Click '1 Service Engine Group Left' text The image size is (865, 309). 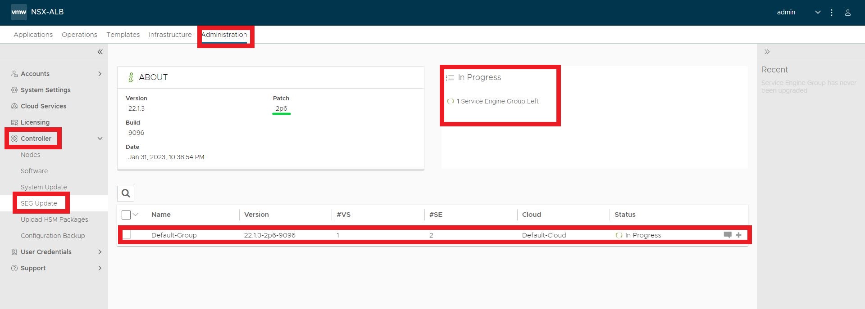(497, 101)
